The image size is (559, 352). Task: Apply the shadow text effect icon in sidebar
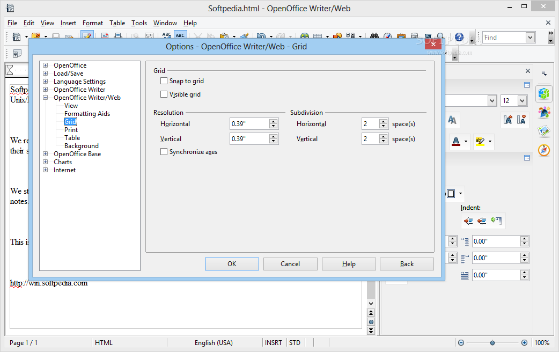coord(452,120)
